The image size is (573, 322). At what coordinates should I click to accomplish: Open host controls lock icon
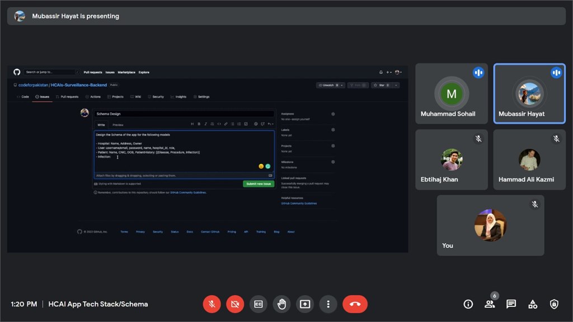(x=554, y=304)
